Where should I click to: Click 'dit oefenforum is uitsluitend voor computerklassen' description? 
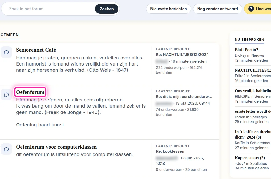74,154
